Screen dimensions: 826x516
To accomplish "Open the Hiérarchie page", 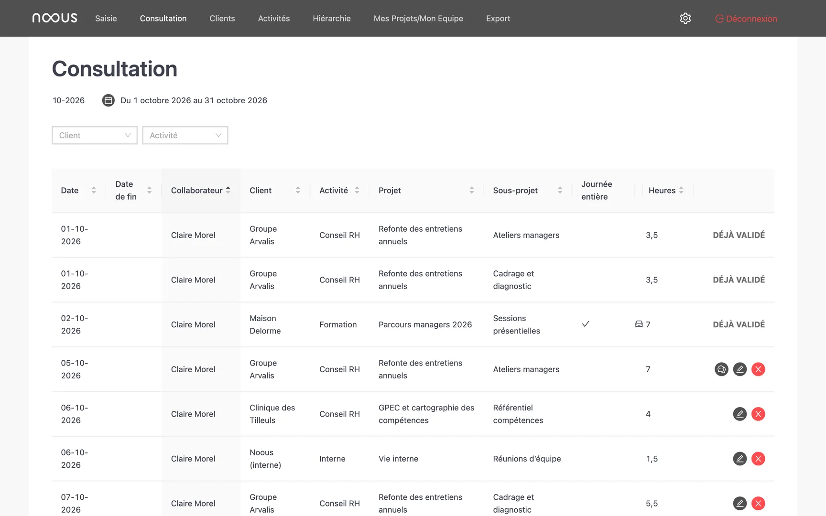I will coord(332,18).
